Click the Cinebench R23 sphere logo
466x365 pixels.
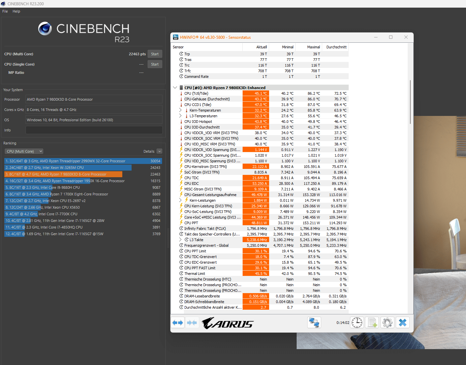click(45, 29)
